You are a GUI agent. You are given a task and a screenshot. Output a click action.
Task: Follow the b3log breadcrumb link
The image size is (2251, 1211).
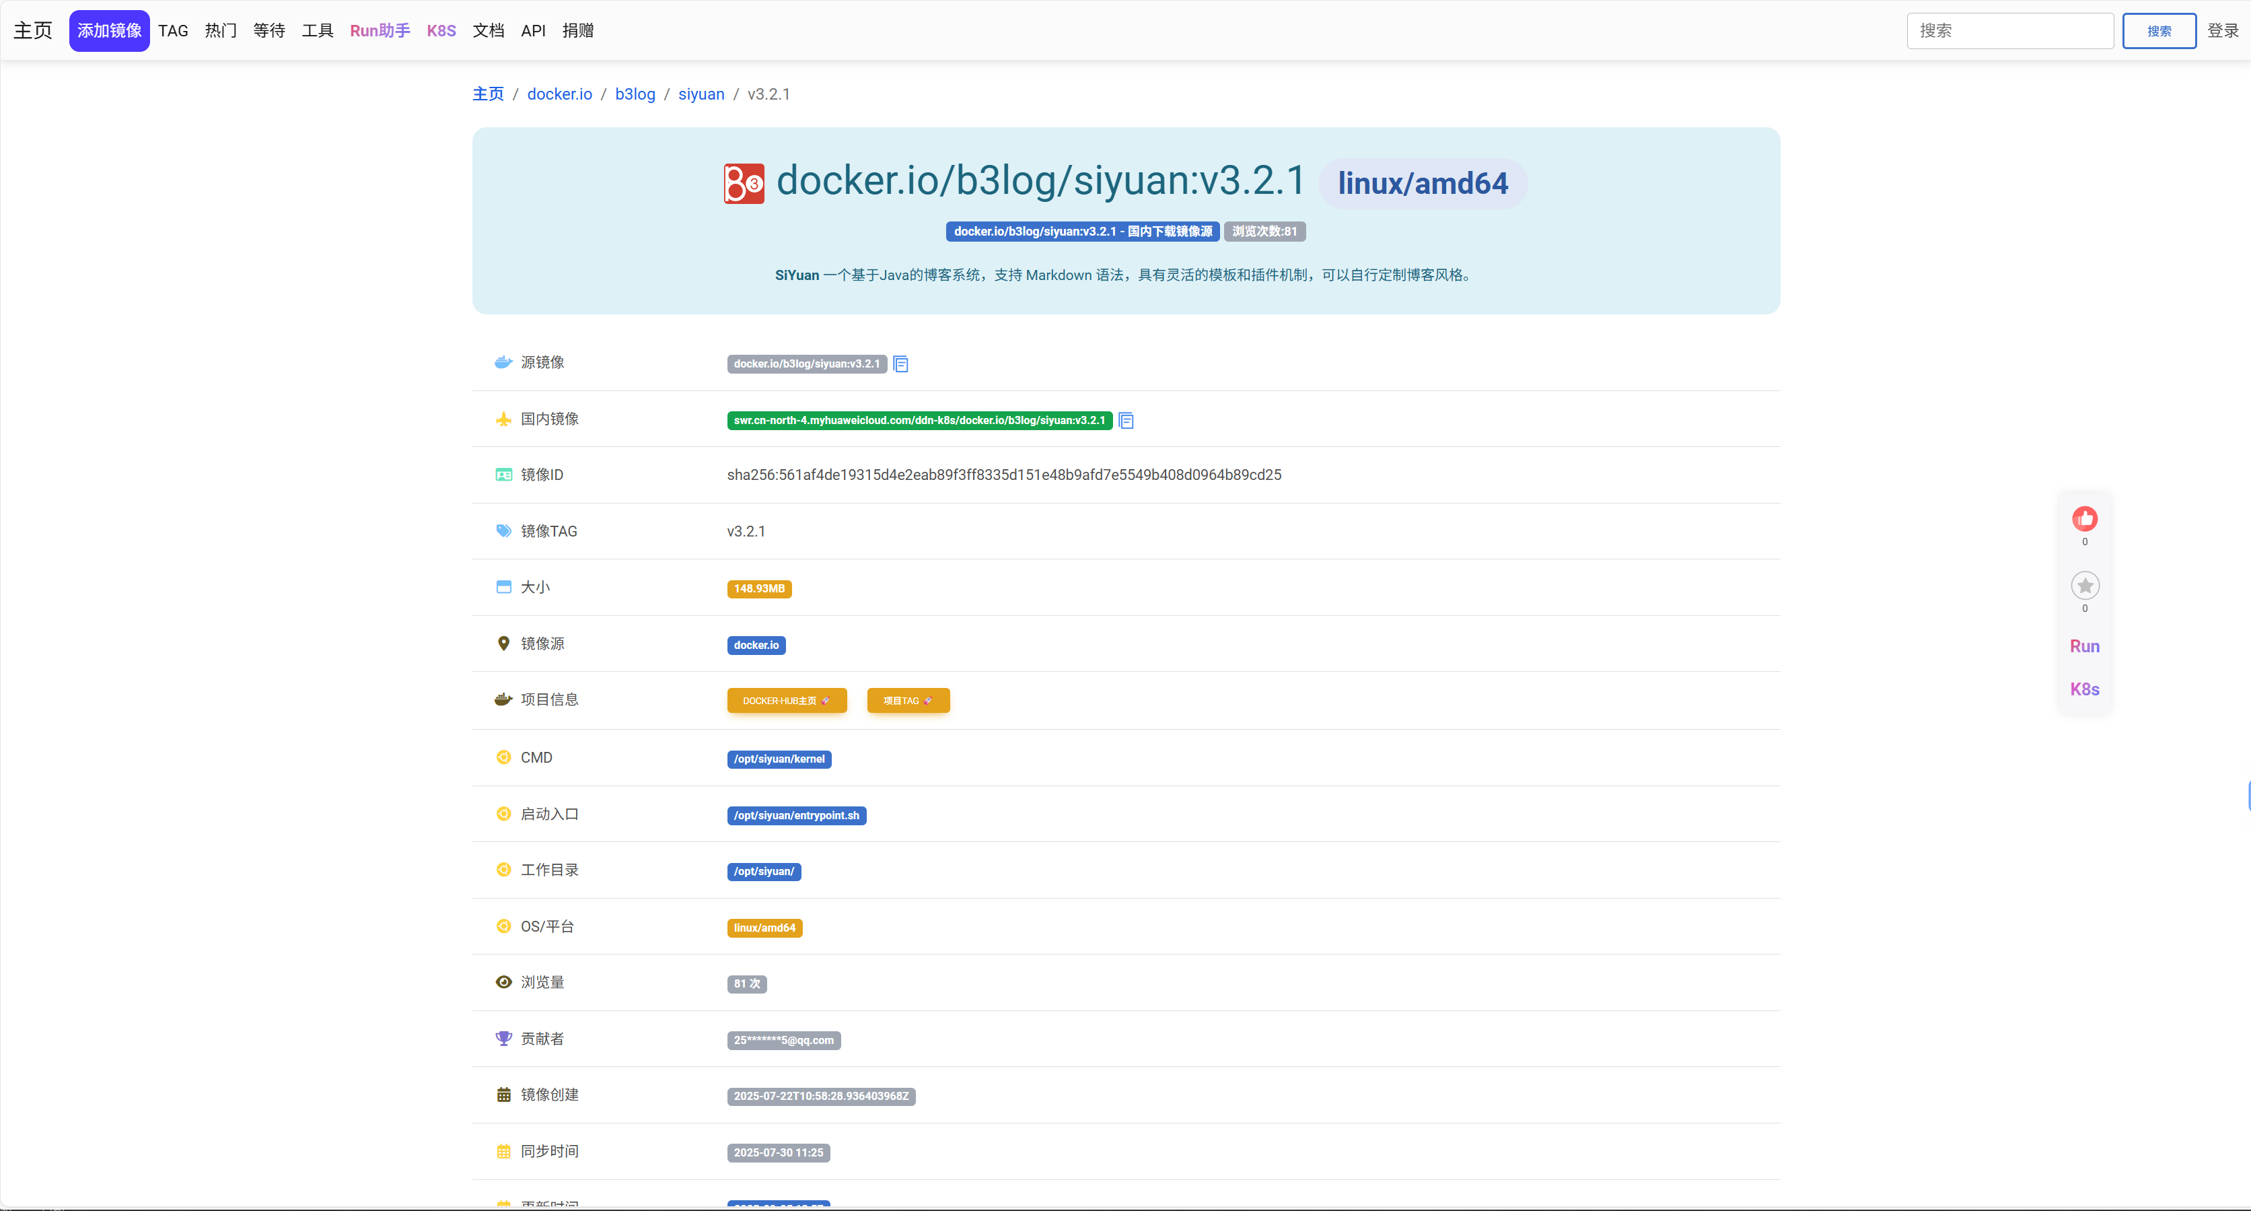pyautogui.click(x=635, y=94)
